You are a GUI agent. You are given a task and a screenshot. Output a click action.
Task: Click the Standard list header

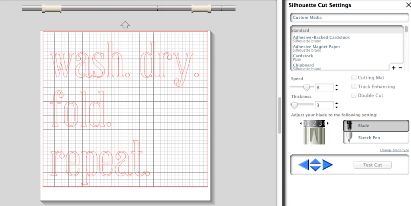point(347,30)
